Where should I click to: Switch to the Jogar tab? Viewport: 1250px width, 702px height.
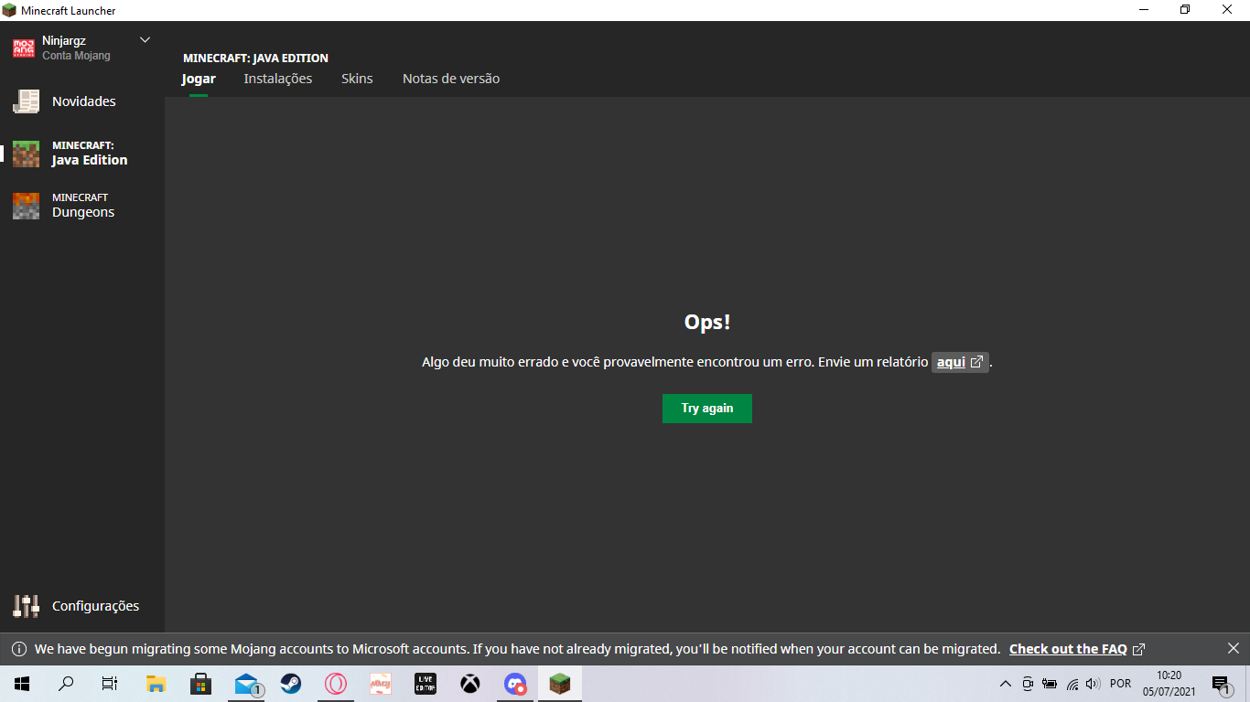tap(199, 79)
